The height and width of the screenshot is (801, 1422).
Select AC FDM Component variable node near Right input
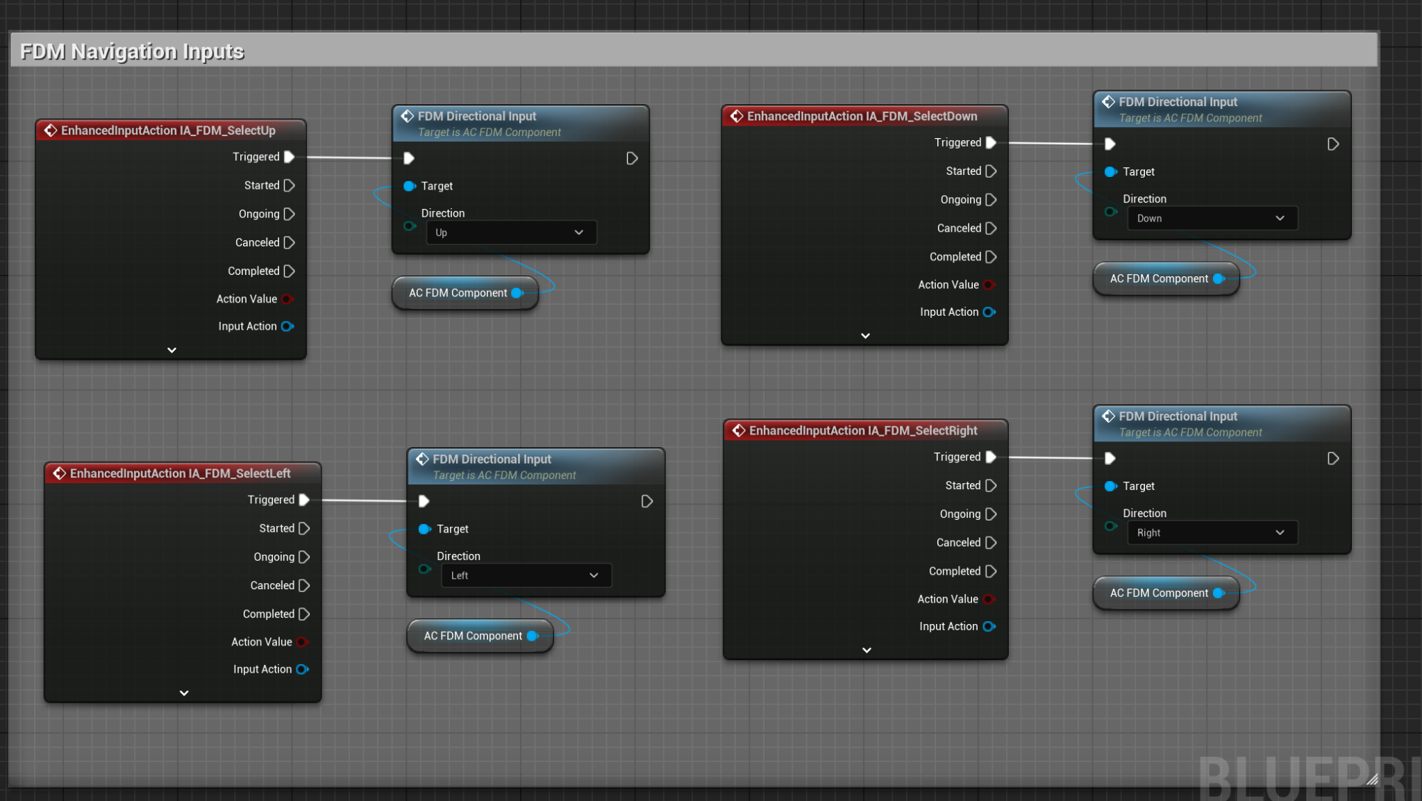pyautogui.click(x=1158, y=593)
